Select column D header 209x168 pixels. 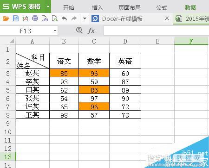[125, 41]
